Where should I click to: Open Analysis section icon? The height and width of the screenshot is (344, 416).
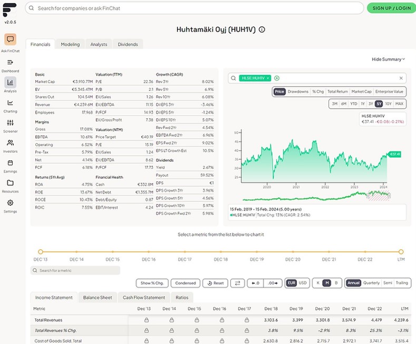(10, 82)
